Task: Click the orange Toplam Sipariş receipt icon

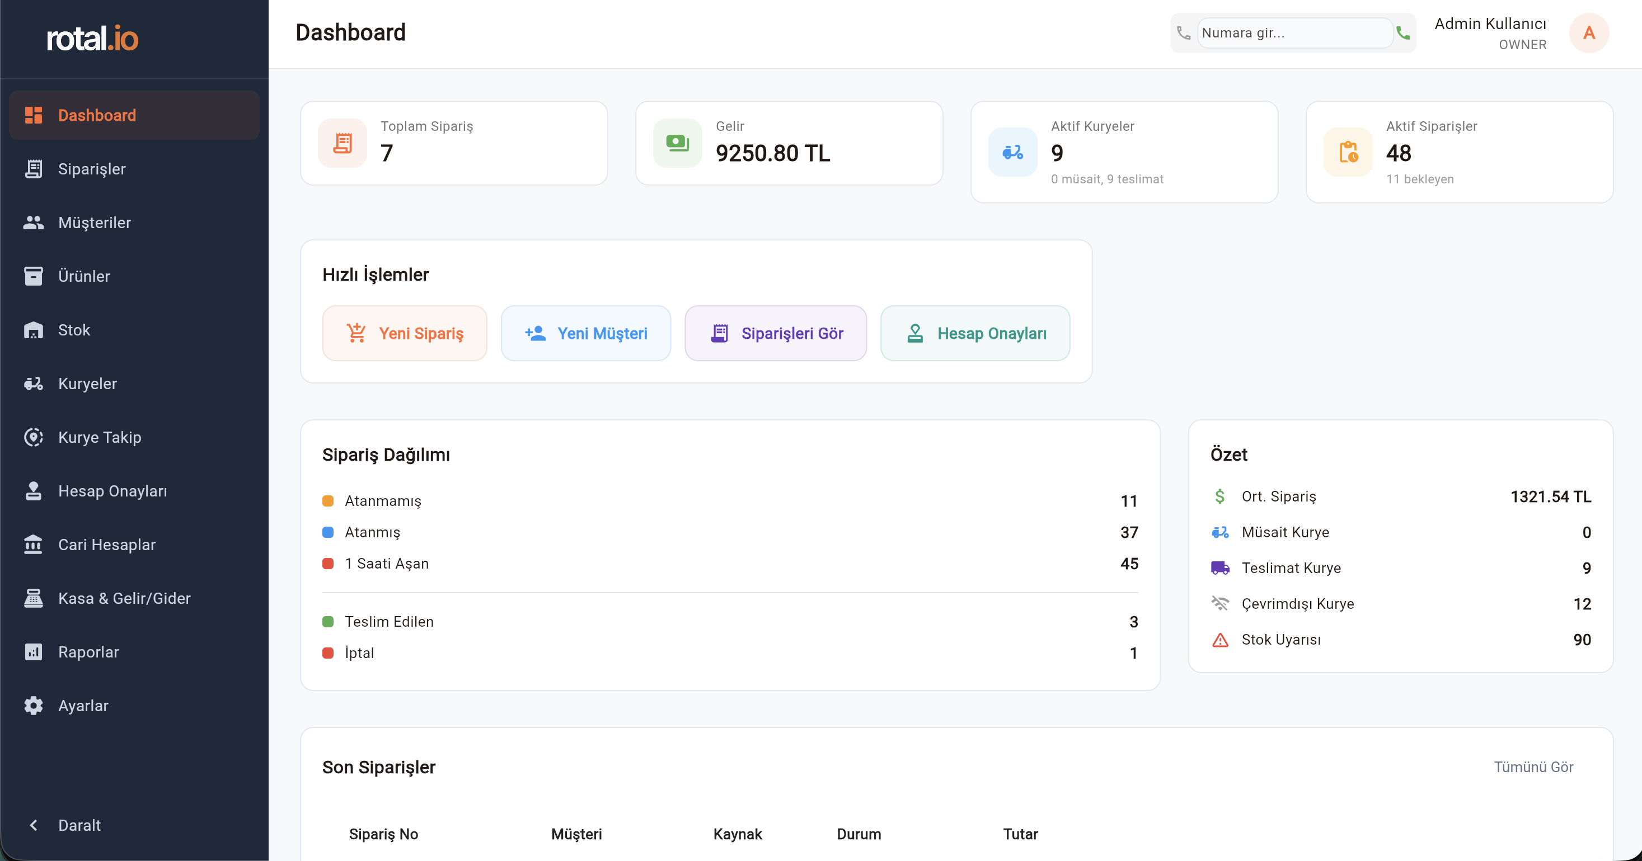Action: (x=343, y=143)
